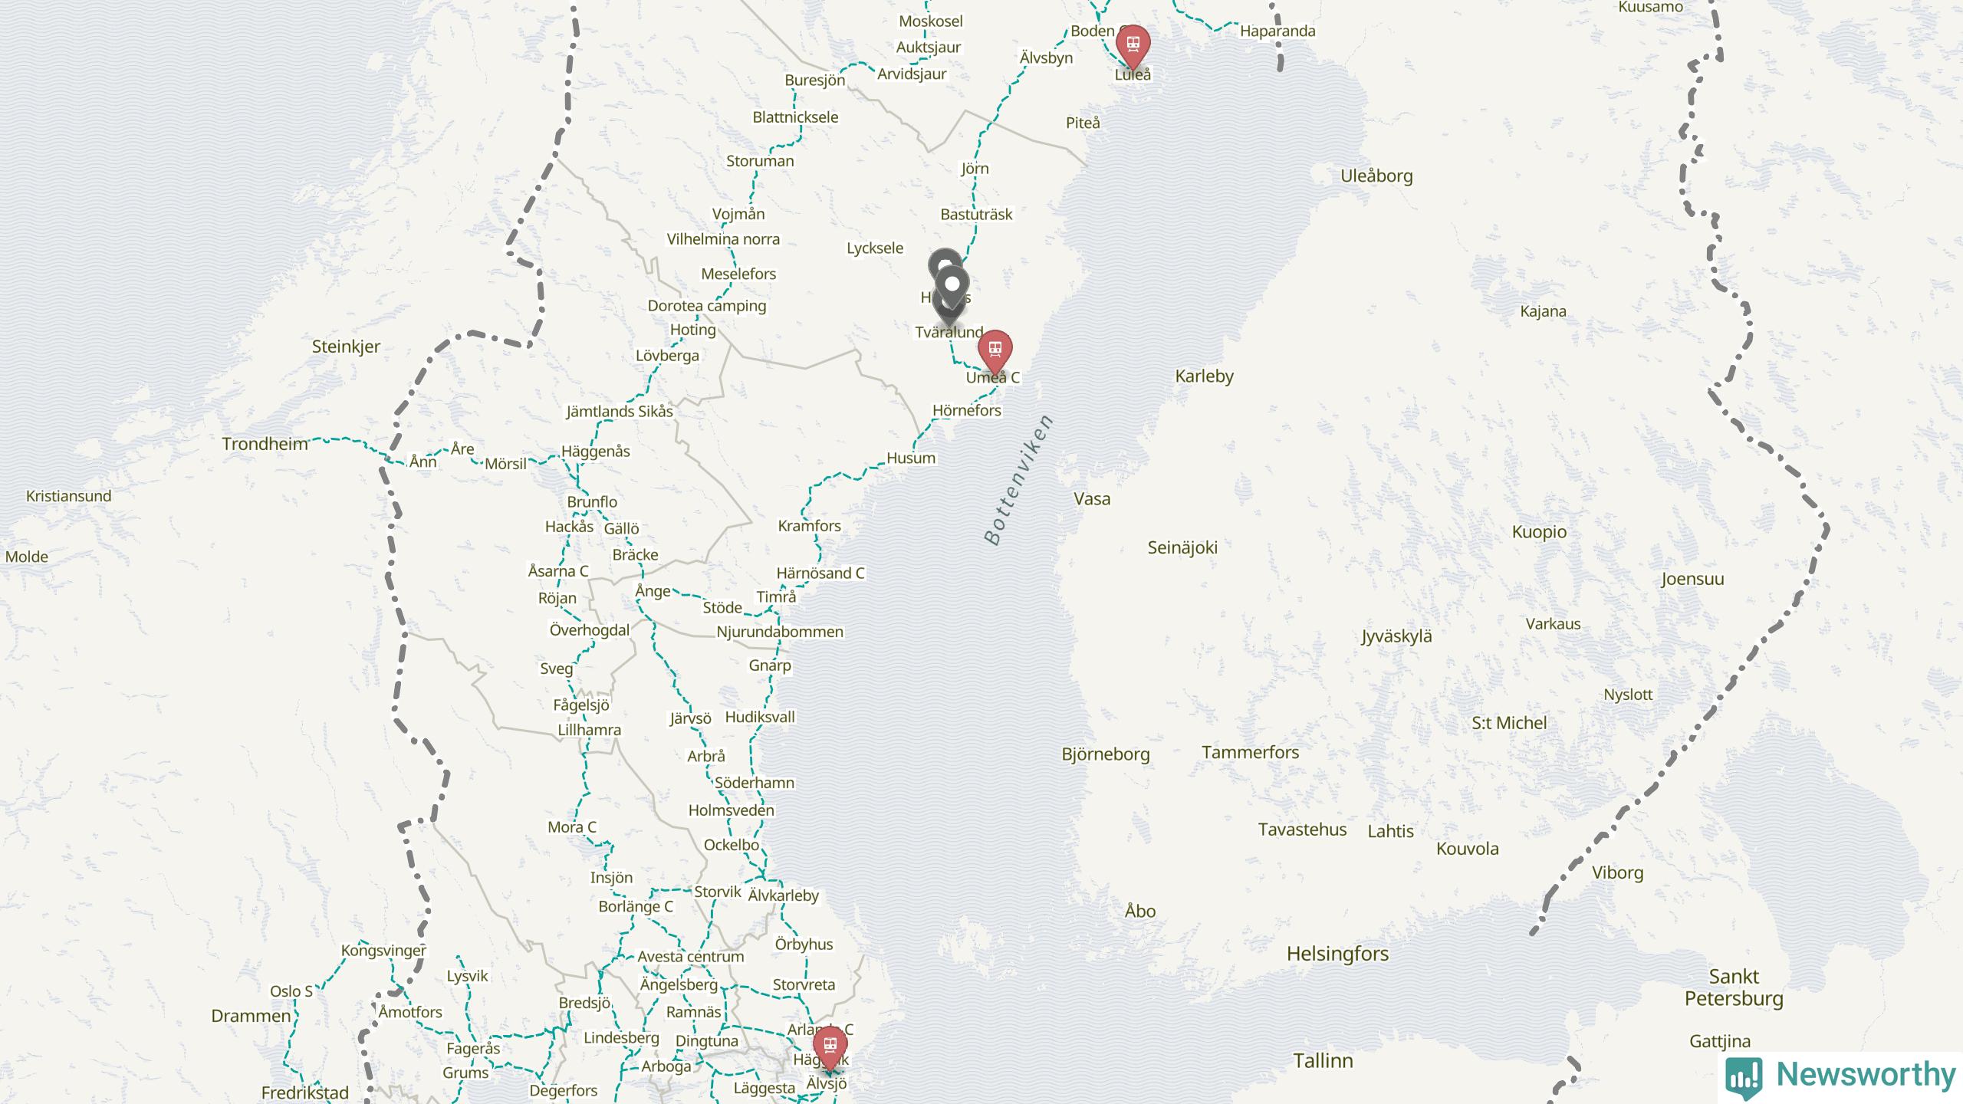Click the frontmost grey location pin
This screenshot has height=1104, width=1963.
[952, 285]
